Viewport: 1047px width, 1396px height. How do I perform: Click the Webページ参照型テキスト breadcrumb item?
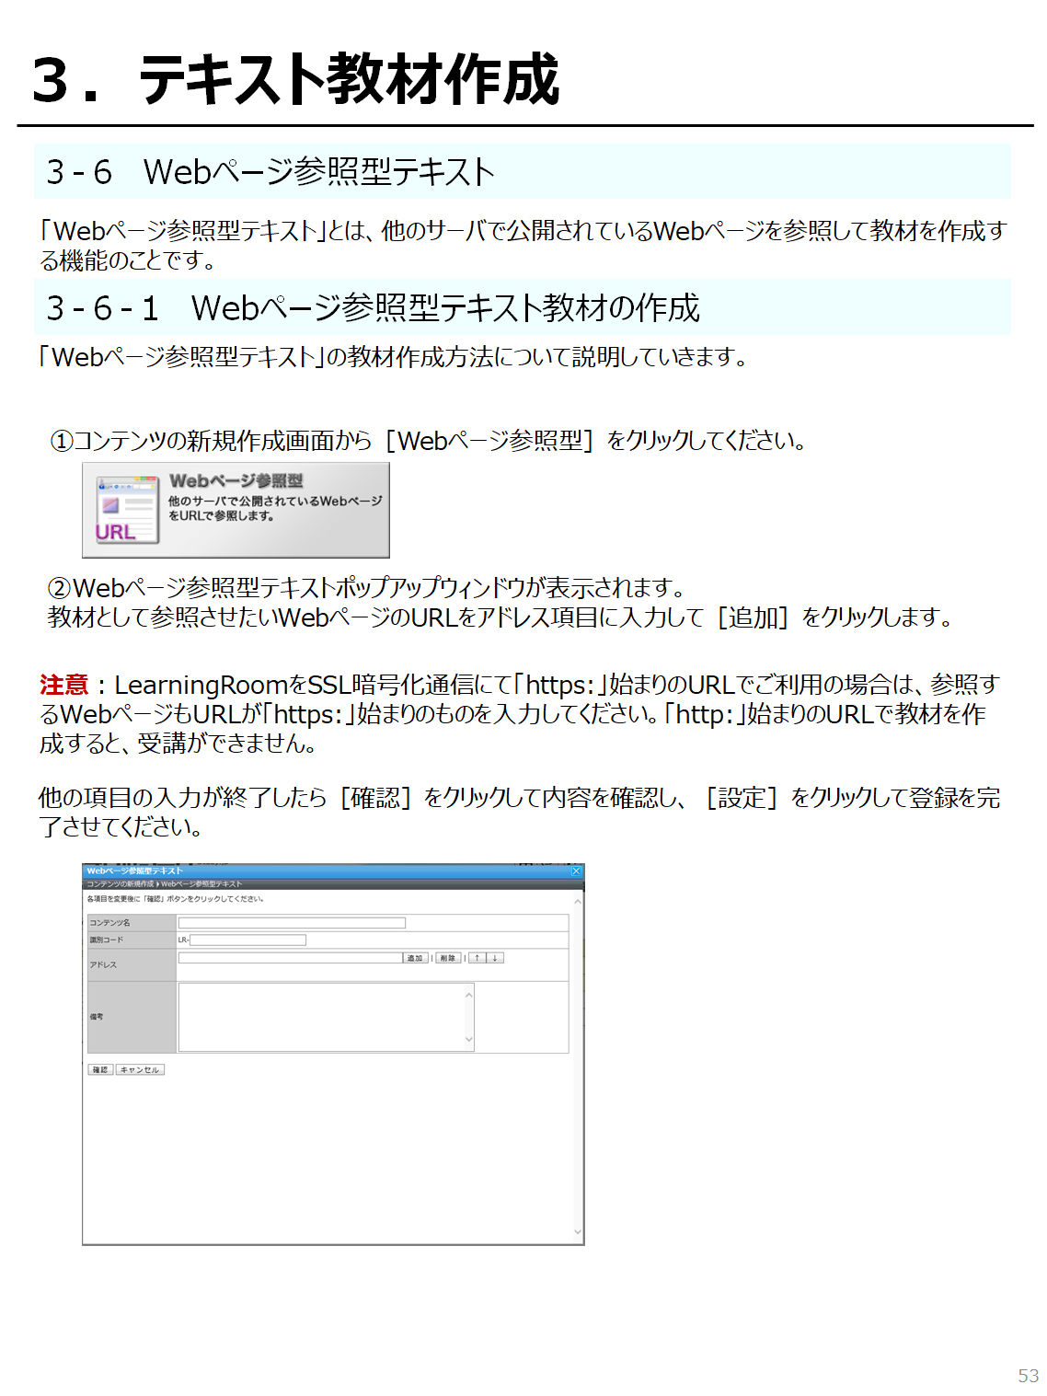point(201,883)
